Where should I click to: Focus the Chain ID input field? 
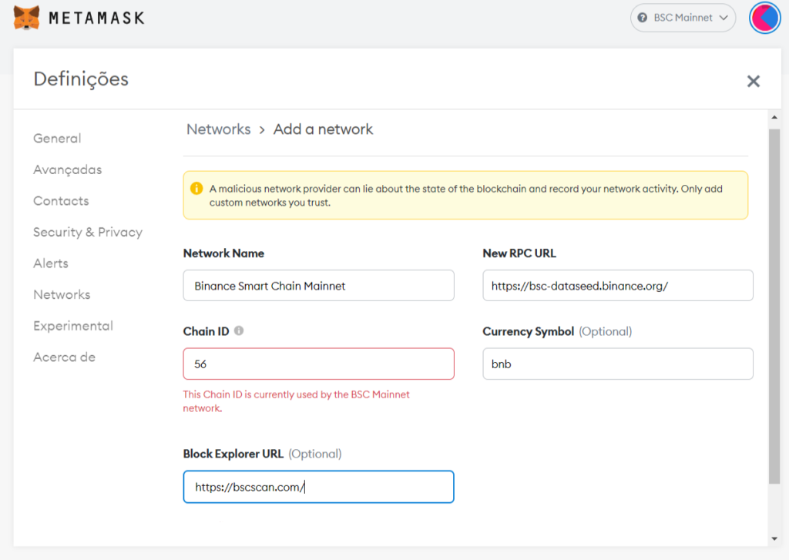click(x=318, y=364)
